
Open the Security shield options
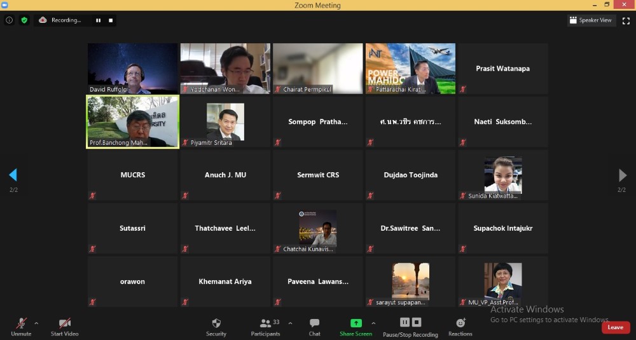pos(216,323)
